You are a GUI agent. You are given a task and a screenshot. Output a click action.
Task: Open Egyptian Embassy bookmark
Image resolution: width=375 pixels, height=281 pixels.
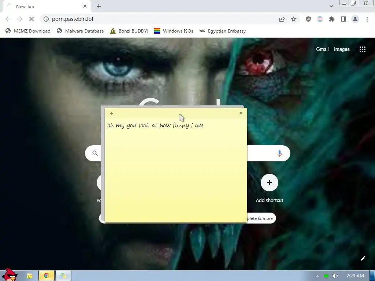click(222, 31)
